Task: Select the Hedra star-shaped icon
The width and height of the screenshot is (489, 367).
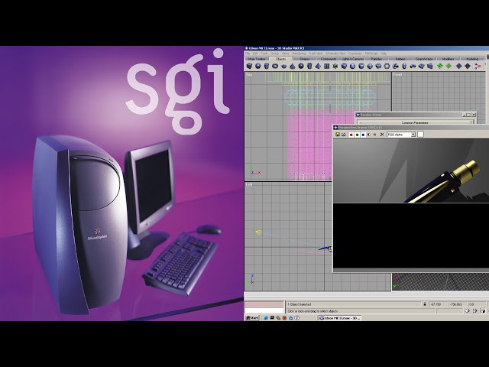Action: coord(335,66)
